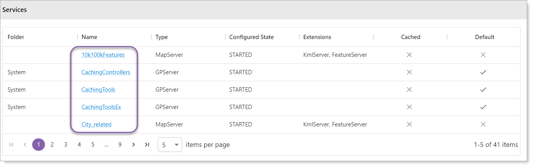Jump to last page arrow icon

tap(147, 145)
